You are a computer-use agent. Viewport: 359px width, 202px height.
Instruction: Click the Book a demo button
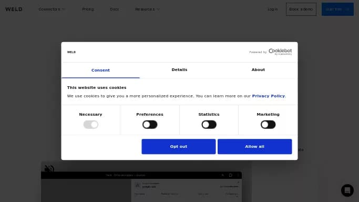[x=301, y=9]
